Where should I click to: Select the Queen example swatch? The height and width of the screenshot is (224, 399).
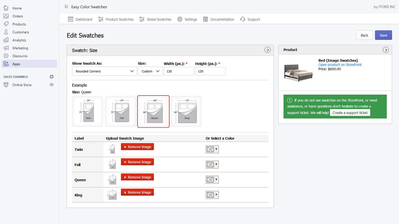click(153, 111)
